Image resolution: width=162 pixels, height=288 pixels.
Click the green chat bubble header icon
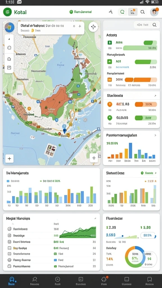[x=122, y=12]
